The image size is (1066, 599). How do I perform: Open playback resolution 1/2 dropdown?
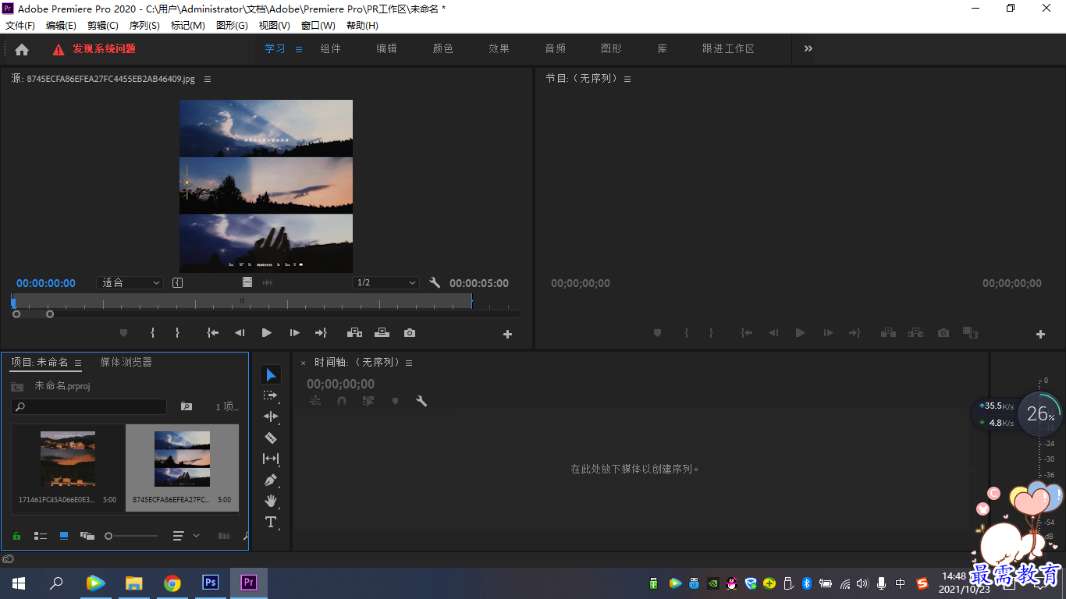click(386, 282)
